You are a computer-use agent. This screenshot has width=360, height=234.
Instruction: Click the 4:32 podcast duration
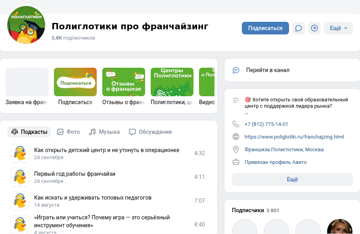point(199,153)
